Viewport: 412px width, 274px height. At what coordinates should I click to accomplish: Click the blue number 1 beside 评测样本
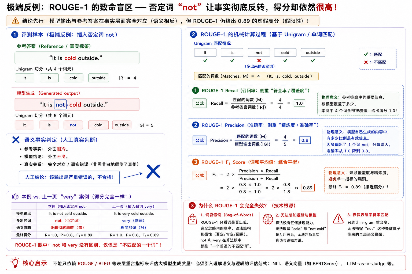pyautogui.click(x=14, y=35)
